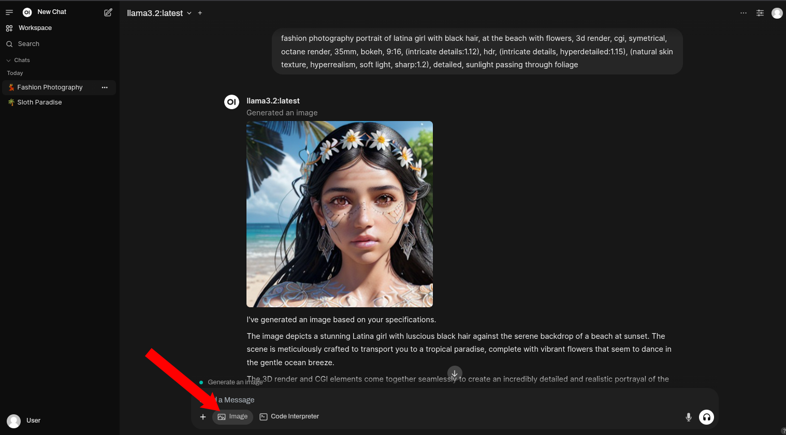
Task: Click the Send a Message input field
Action: click(x=362, y=399)
